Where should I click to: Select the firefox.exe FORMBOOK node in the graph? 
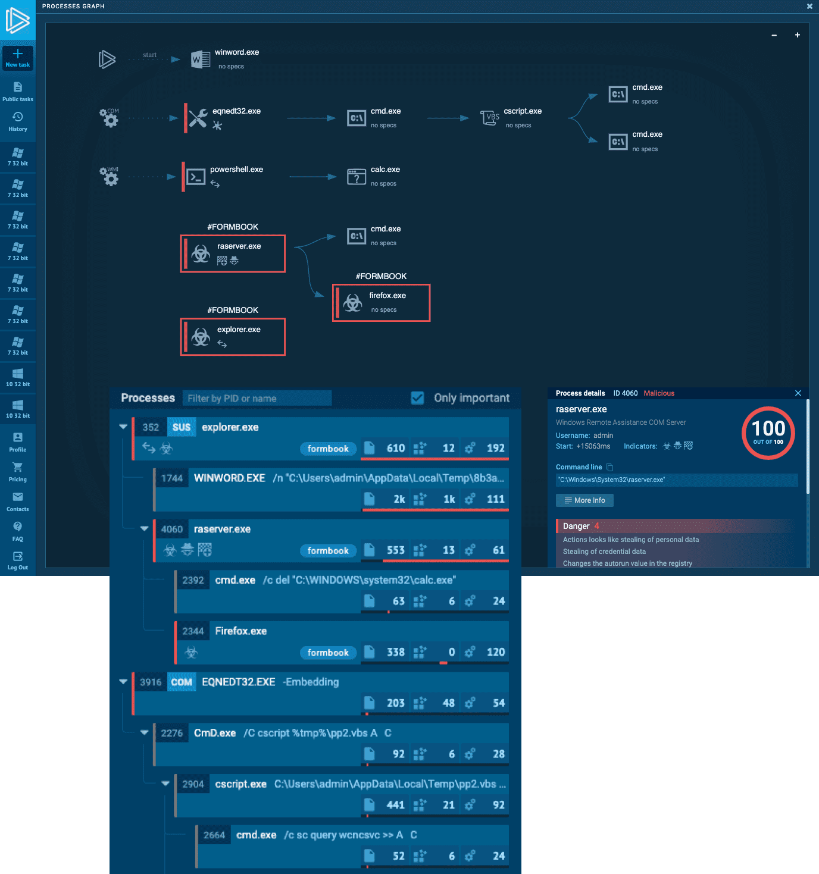coord(382,303)
